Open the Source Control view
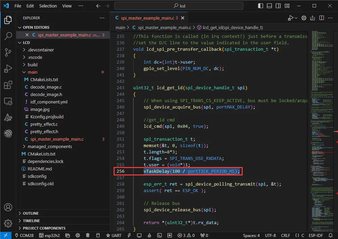 [x=8, y=52]
